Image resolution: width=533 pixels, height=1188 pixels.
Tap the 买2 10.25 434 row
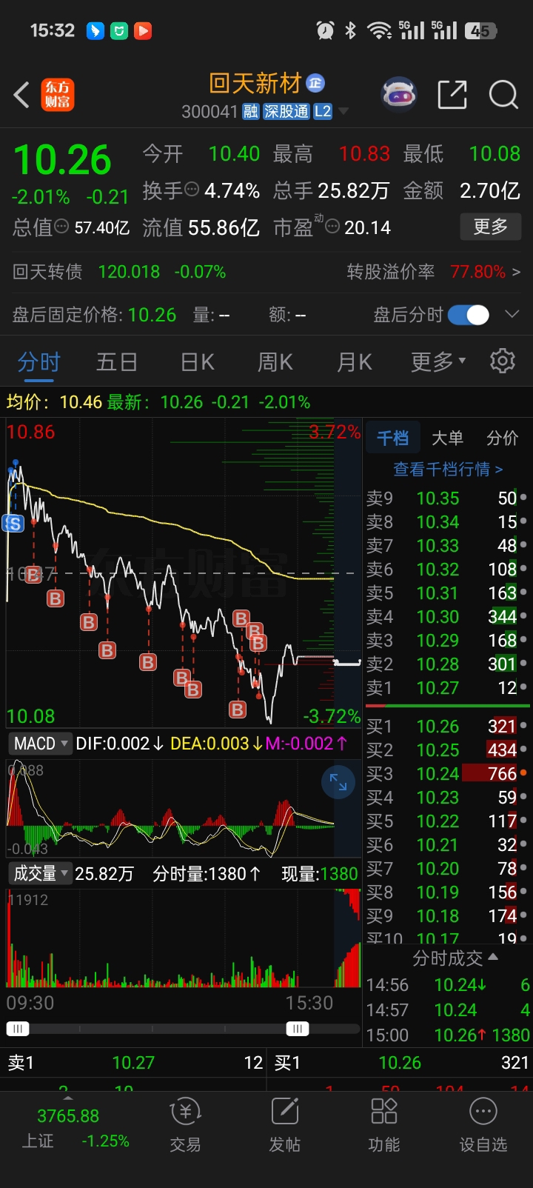point(447,750)
